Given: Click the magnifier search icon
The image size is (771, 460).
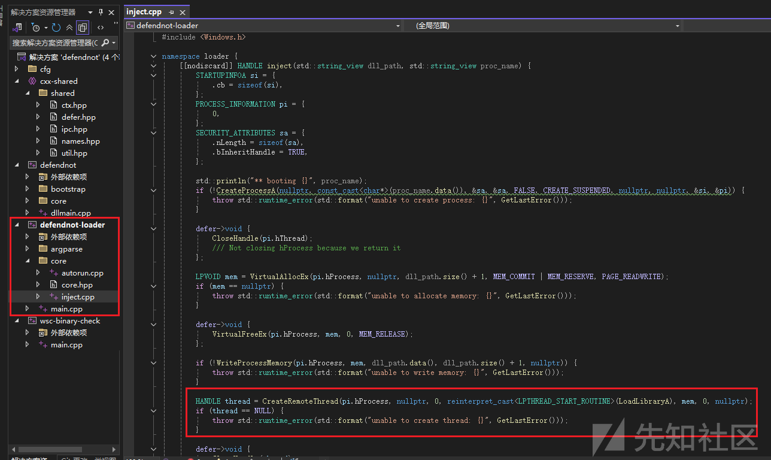Looking at the screenshot, I should pos(105,43).
